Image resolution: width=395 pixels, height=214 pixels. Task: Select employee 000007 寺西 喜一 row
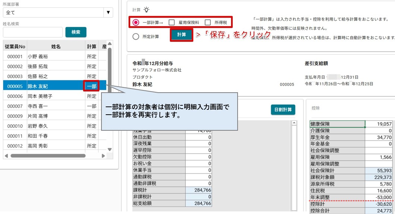(54, 106)
